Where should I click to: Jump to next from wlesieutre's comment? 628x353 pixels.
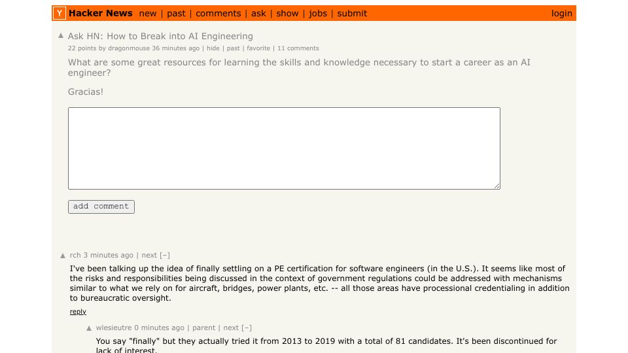231,328
